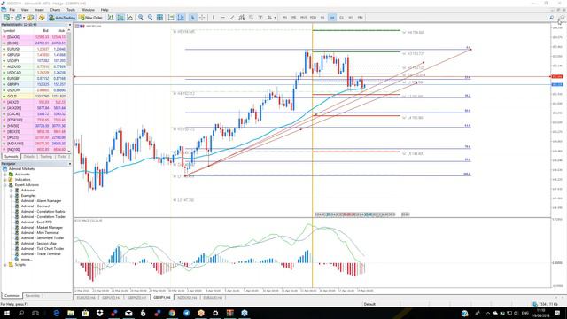
Task: Click the yellow icon left of AutoTrading
Action: pos(42,18)
